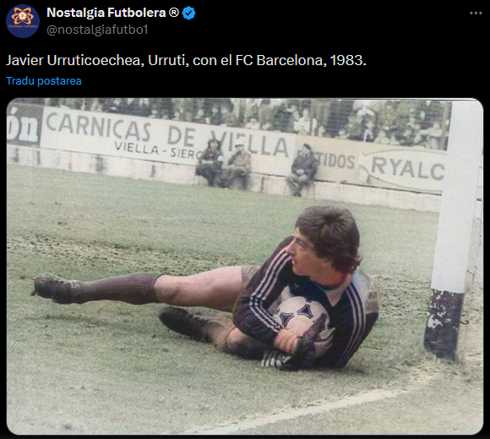The height and width of the screenshot is (439, 490).
Task: Click the registered trademark symbol in name
Action: [173, 13]
